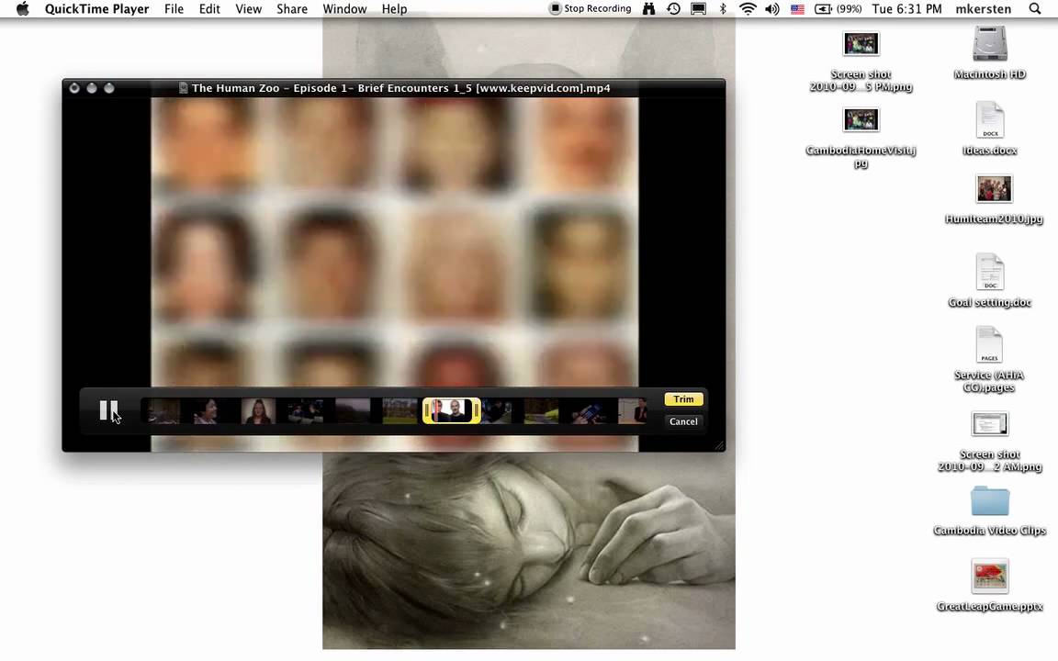Select the GreatLeapGame.pptx file icon
The image size is (1058, 661).
point(990,576)
